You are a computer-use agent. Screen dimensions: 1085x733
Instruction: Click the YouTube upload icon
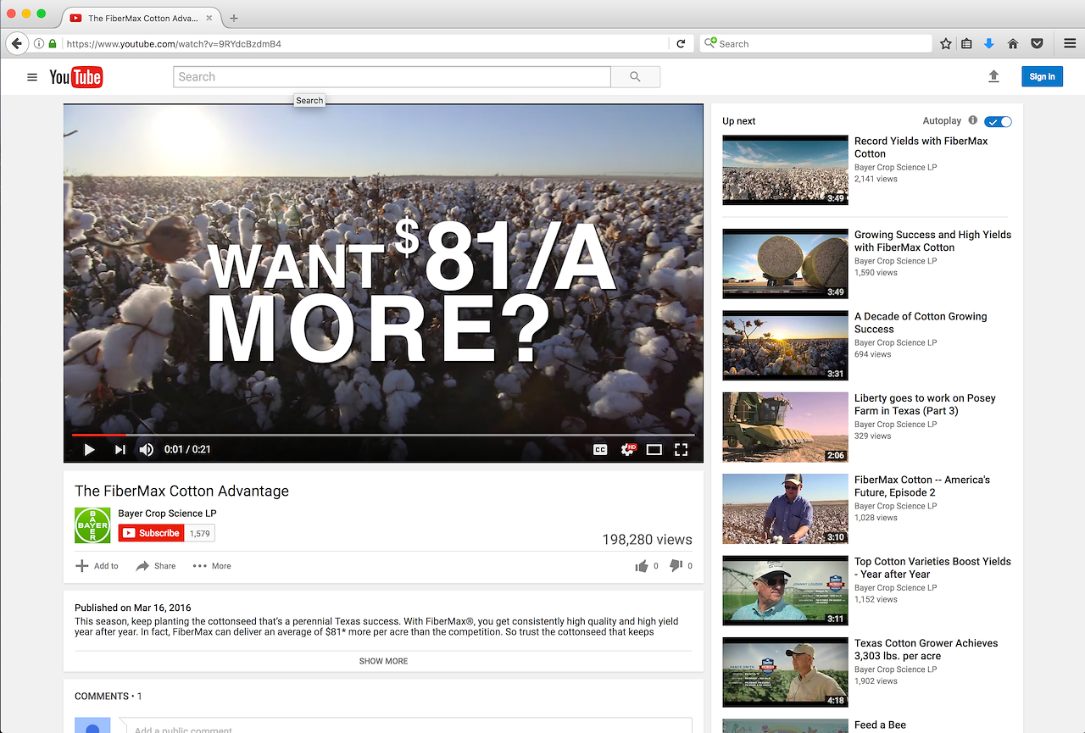(993, 76)
